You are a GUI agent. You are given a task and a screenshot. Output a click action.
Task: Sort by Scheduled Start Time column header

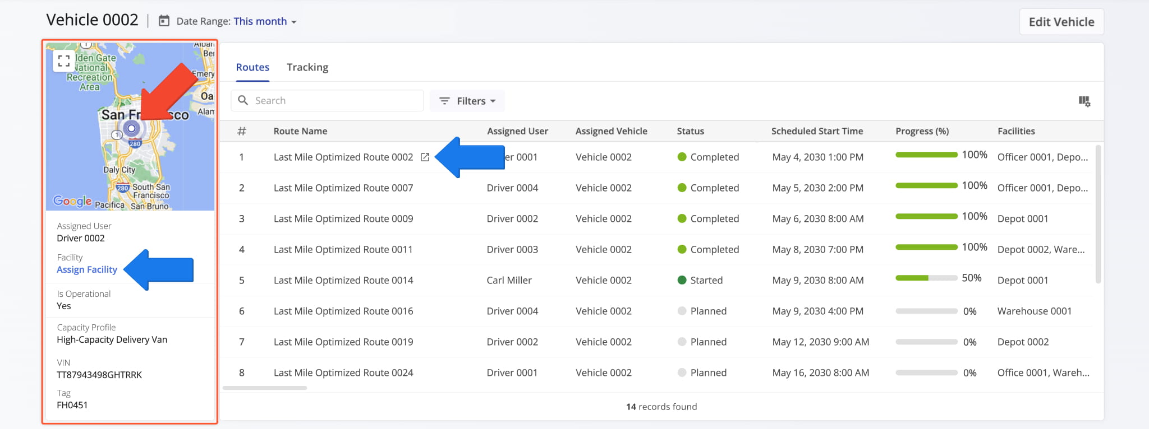(817, 131)
